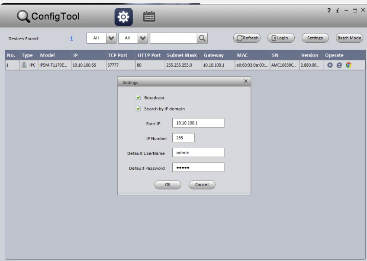Expand the second All filter dropdown
Viewport: 367px width, 261px height.
coord(143,38)
